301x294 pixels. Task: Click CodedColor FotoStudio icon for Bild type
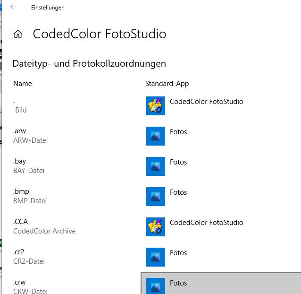coord(156,106)
